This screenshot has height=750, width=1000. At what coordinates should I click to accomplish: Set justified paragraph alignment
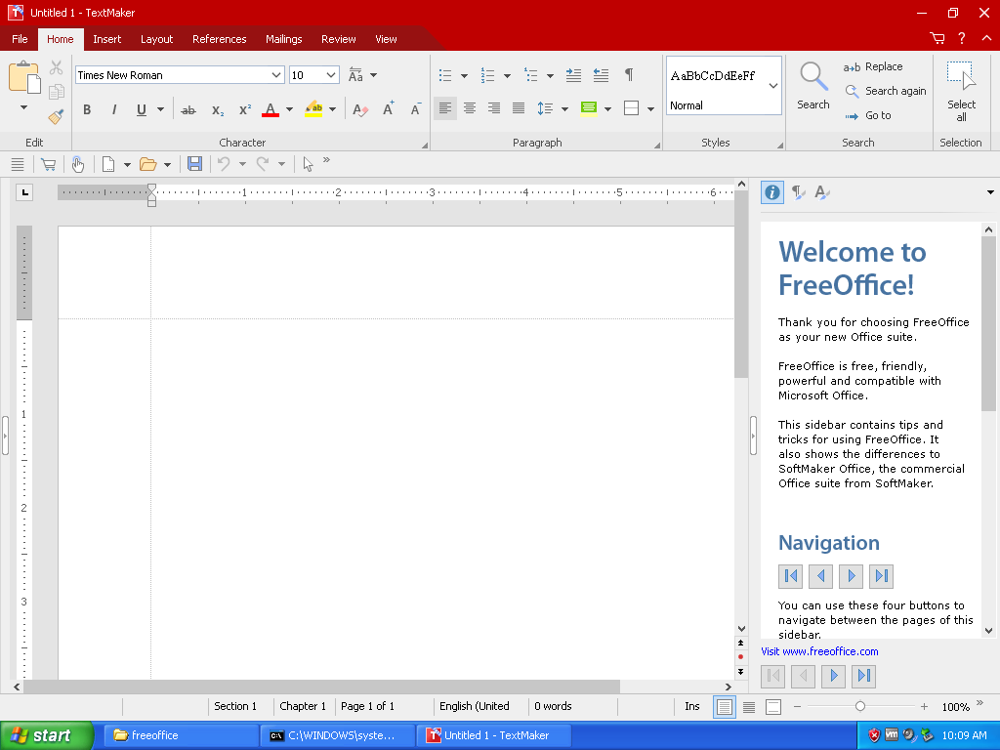point(519,108)
